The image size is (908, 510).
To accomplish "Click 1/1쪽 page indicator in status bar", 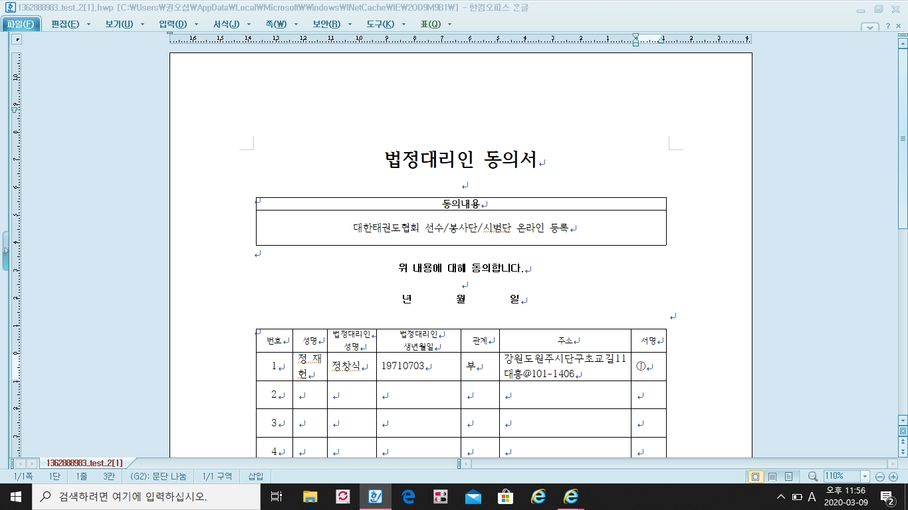I will 23,476.
